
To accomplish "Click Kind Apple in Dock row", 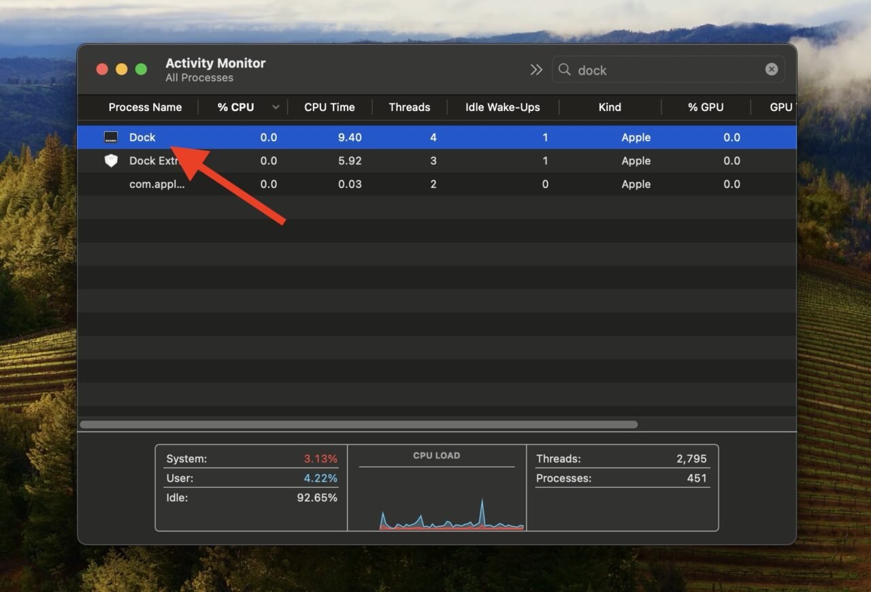I will point(636,137).
